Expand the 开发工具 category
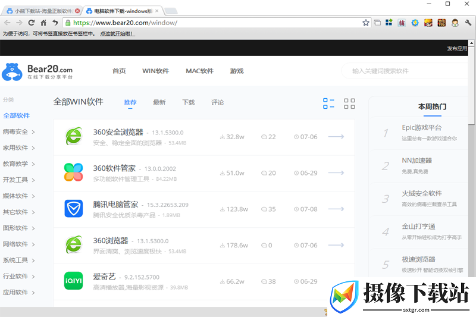This screenshot has width=476, height=317. coord(19,180)
